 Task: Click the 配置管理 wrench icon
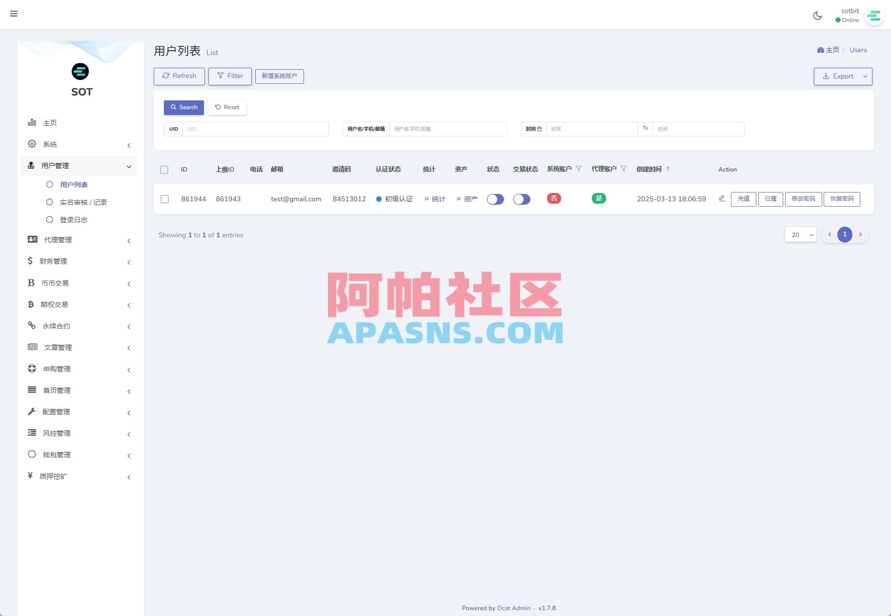31,411
